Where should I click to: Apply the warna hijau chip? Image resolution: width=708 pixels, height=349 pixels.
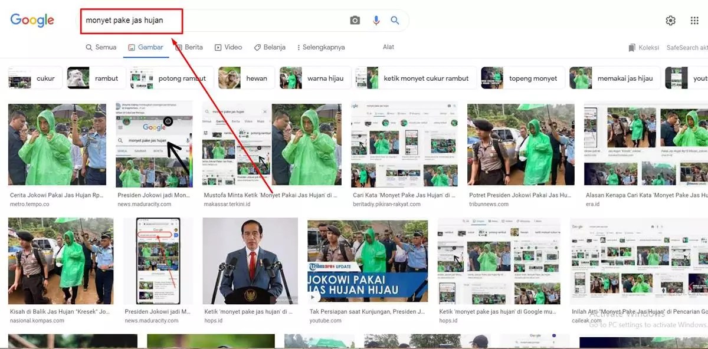[314, 78]
